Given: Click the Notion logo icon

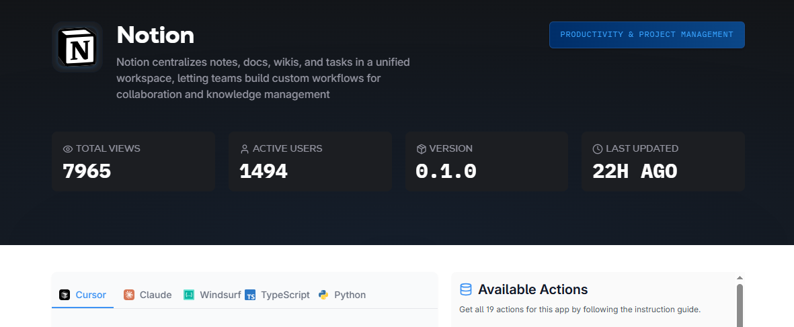Looking at the screenshot, I should coord(77,47).
